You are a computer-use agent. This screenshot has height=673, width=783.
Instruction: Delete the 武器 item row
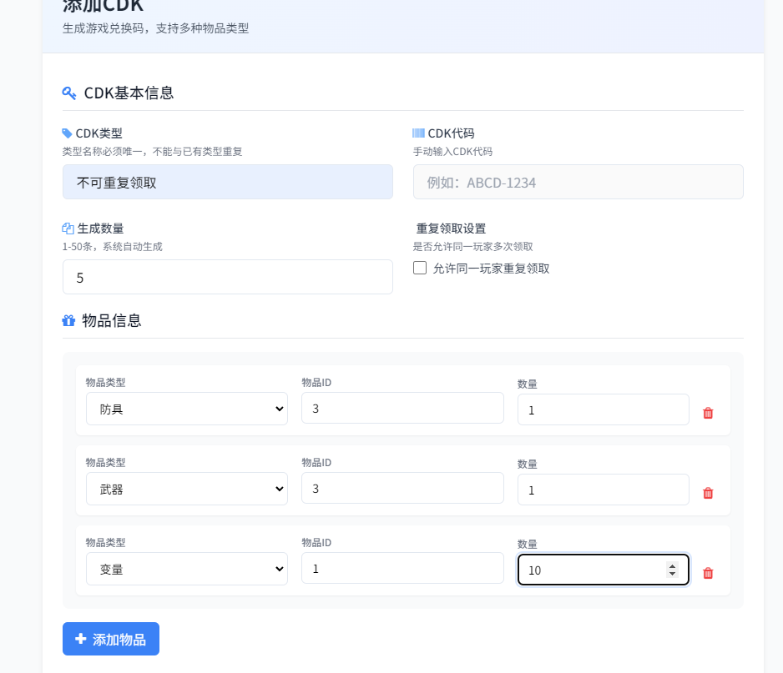[x=708, y=493]
